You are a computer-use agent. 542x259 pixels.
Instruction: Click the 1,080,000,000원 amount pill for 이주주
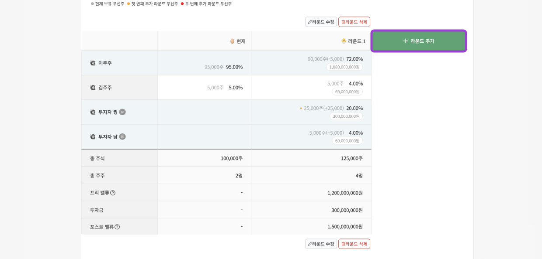(345, 68)
